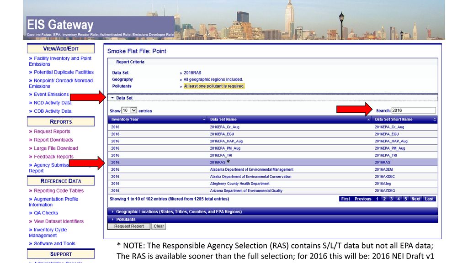
Task: Expand the Pollutants section
Action: 272,220
